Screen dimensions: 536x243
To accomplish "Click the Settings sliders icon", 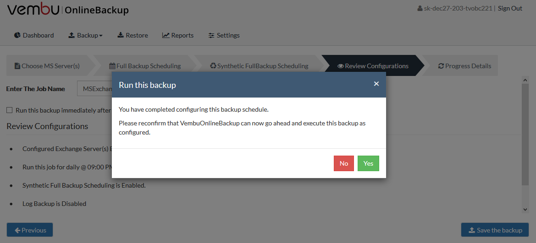I will [211, 35].
